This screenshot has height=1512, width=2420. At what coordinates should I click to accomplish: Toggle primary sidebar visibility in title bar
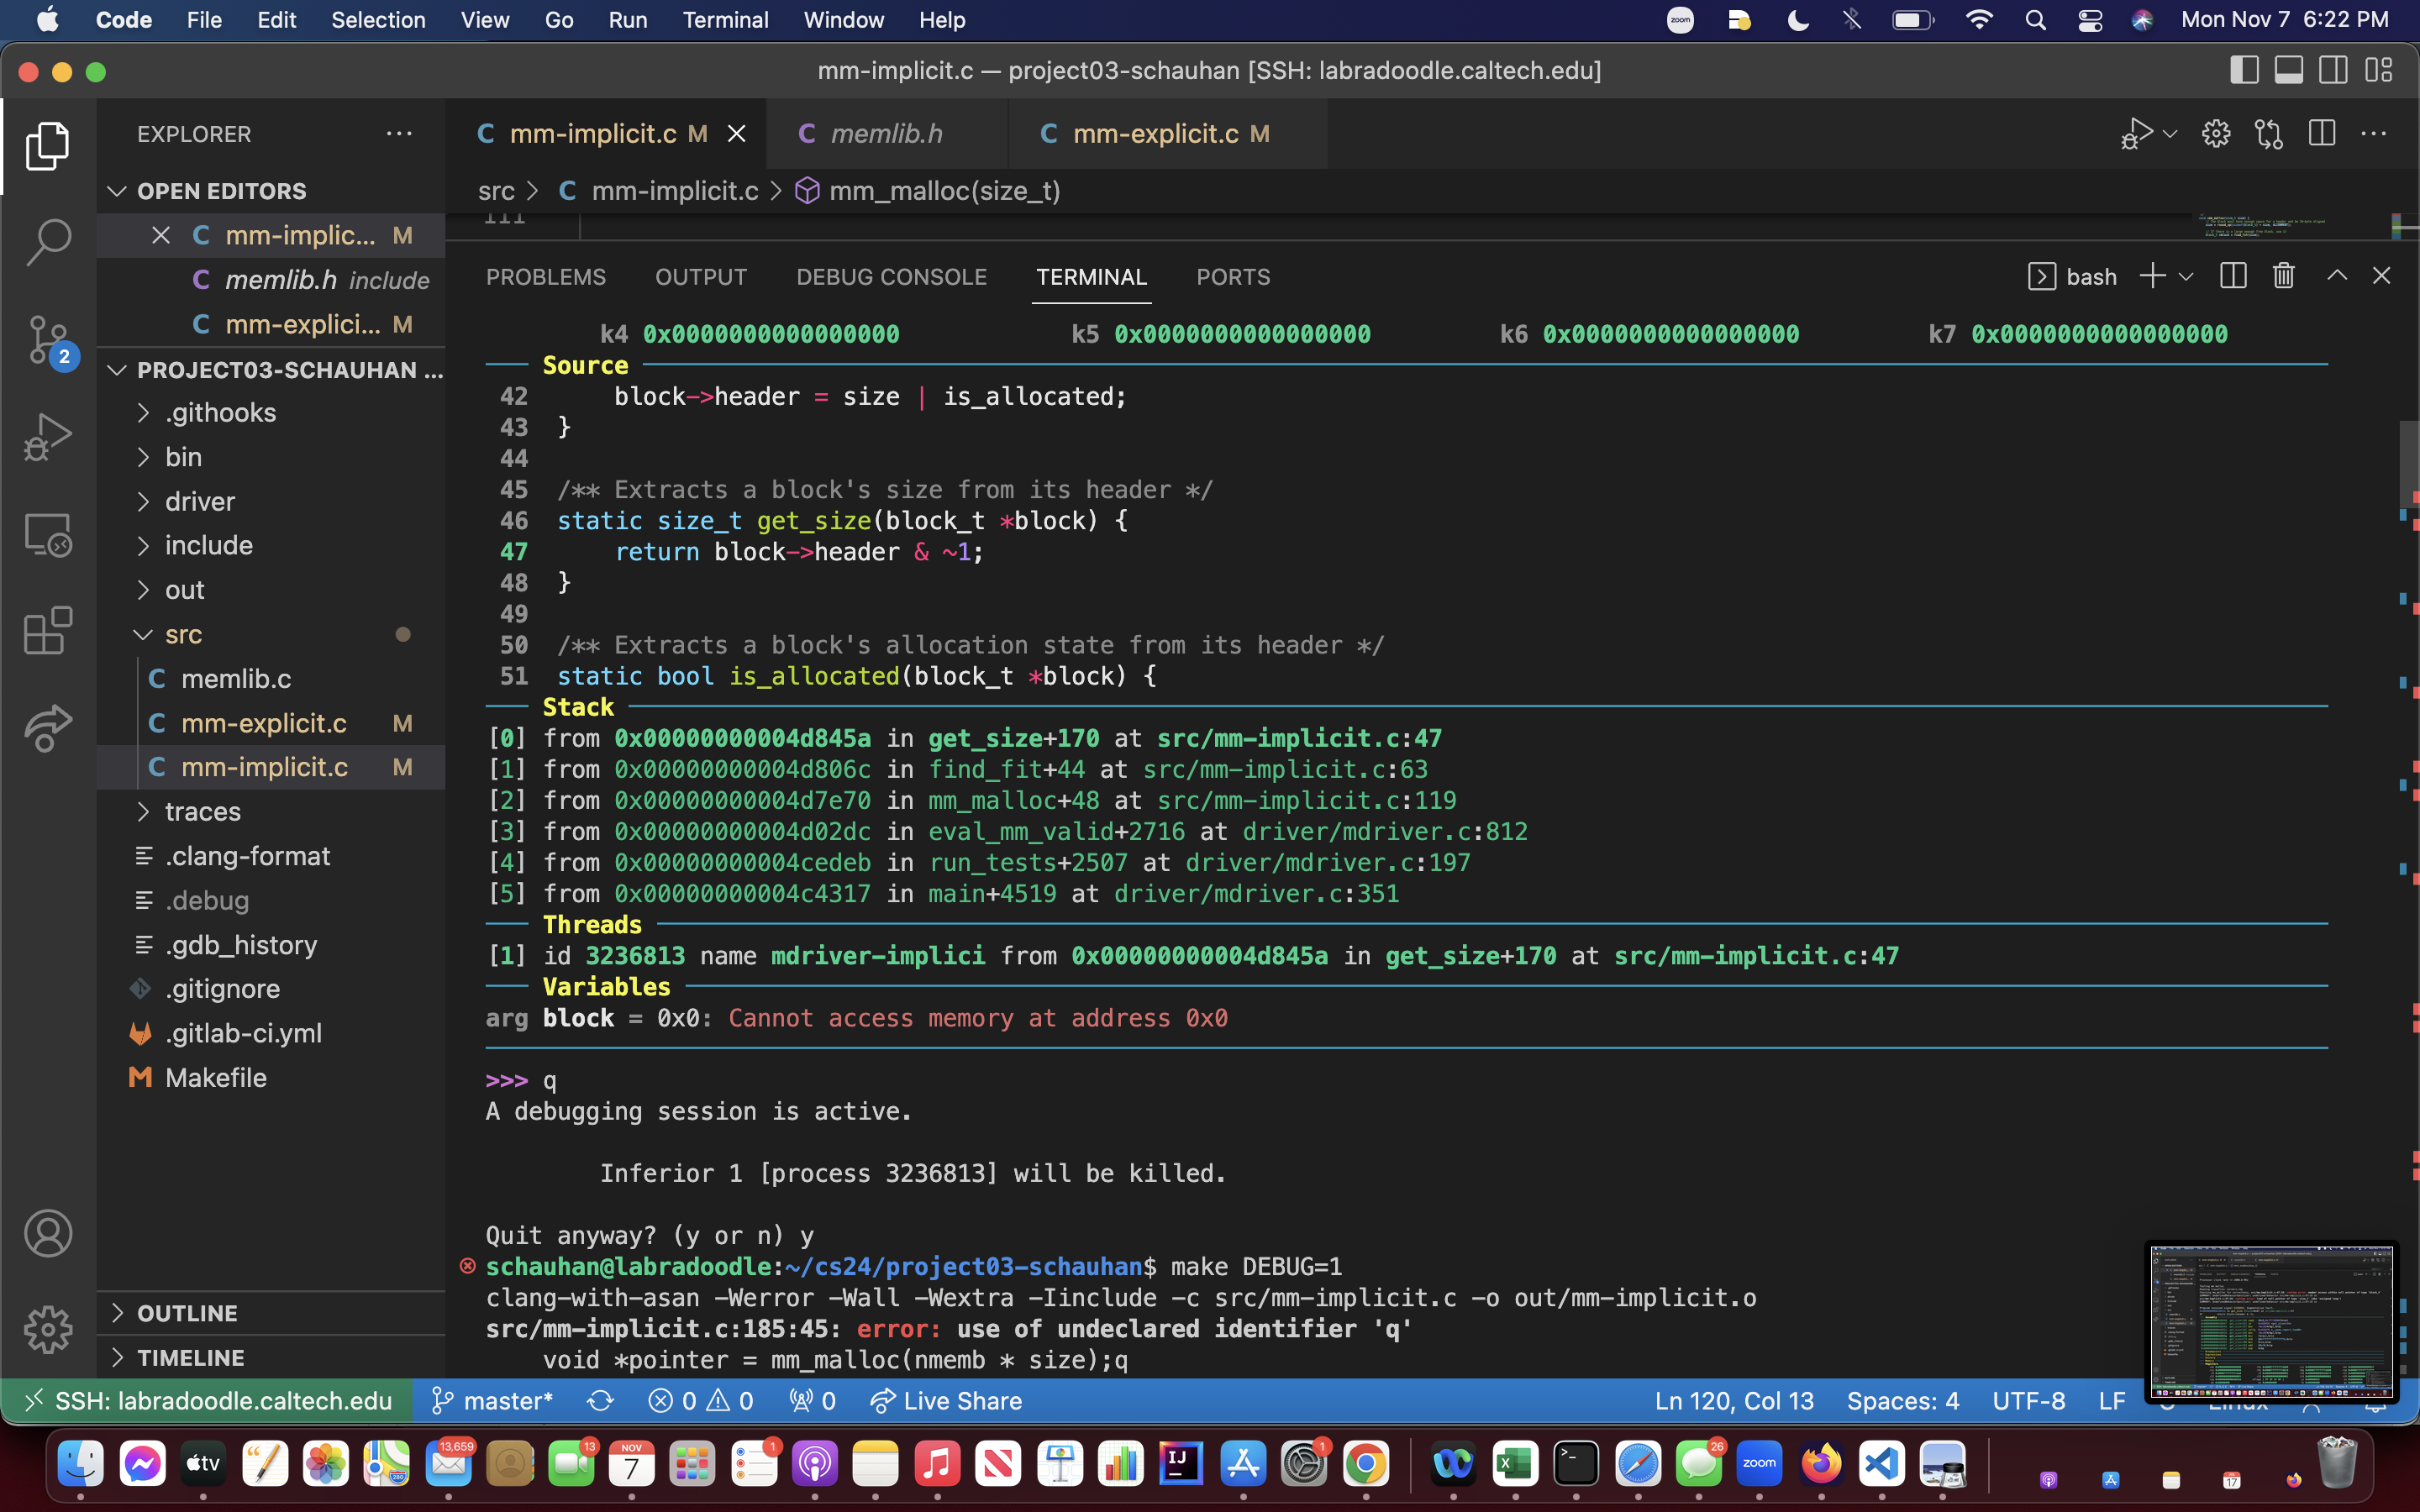tap(2244, 70)
